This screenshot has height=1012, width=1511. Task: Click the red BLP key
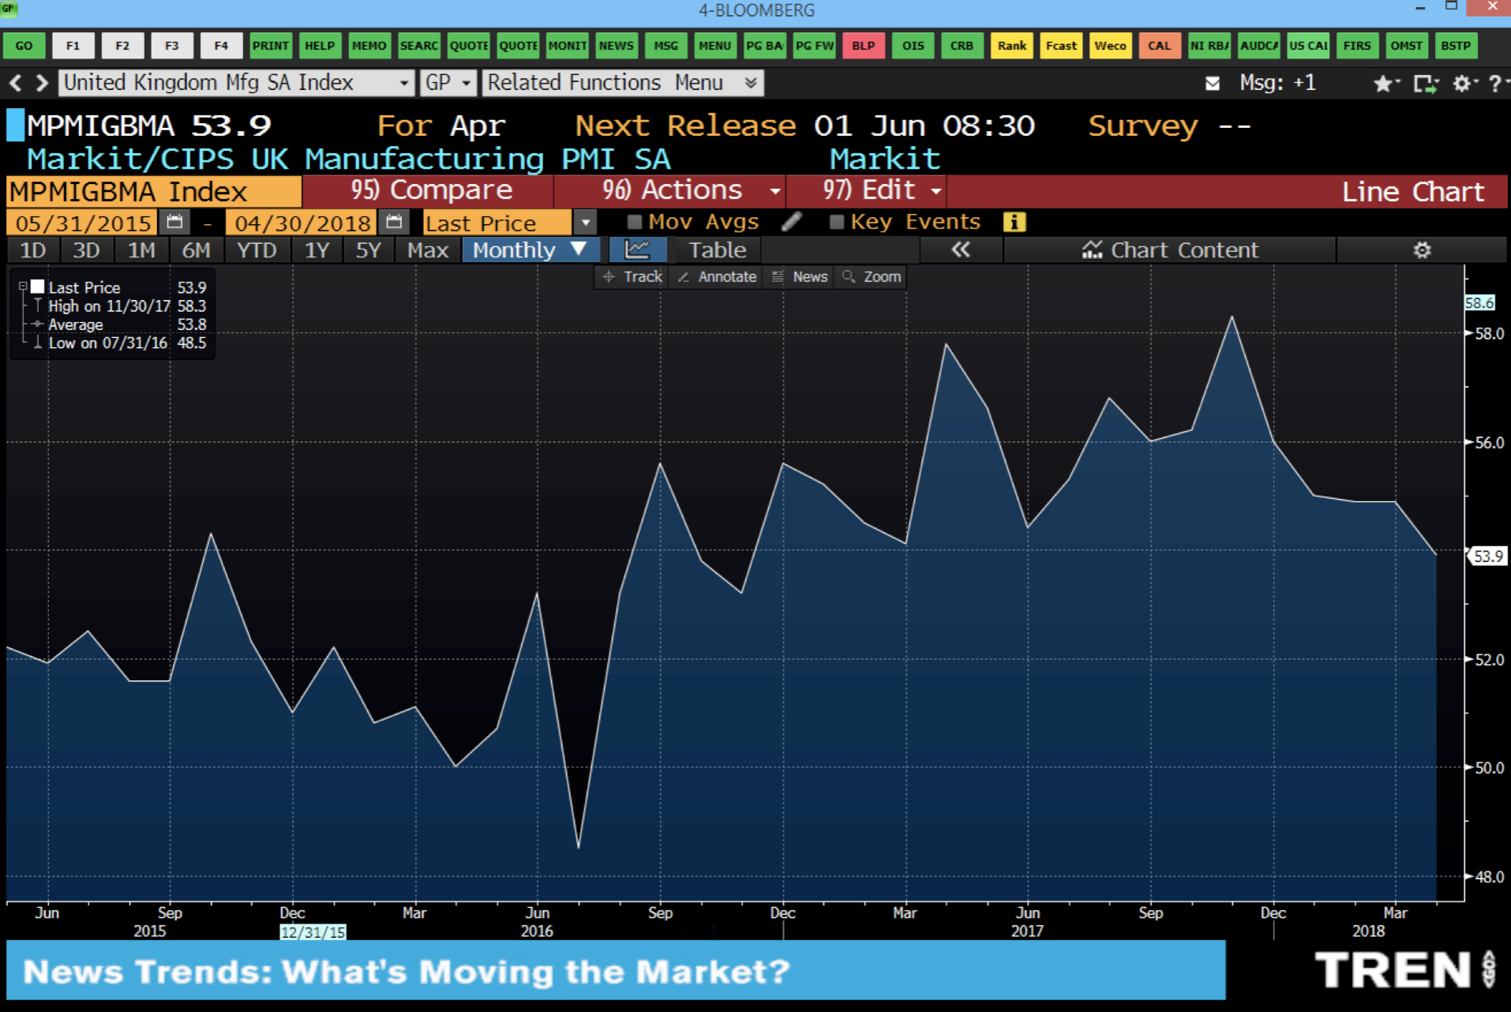[x=863, y=46]
